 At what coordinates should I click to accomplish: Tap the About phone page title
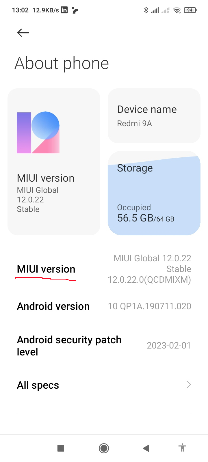tap(62, 63)
